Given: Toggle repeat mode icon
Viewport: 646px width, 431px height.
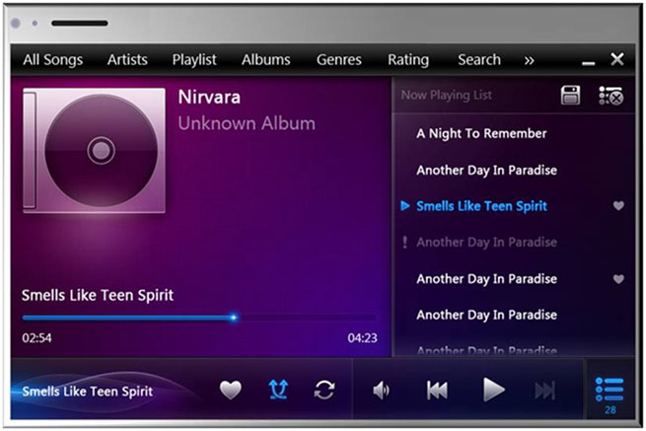Looking at the screenshot, I should (x=324, y=390).
